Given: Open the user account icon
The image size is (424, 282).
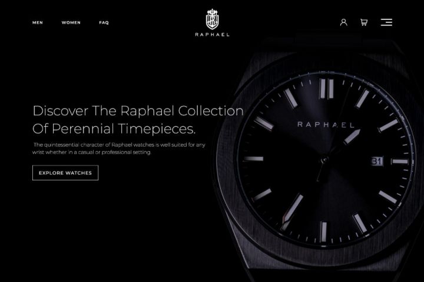Looking at the screenshot, I should pyautogui.click(x=343, y=22).
